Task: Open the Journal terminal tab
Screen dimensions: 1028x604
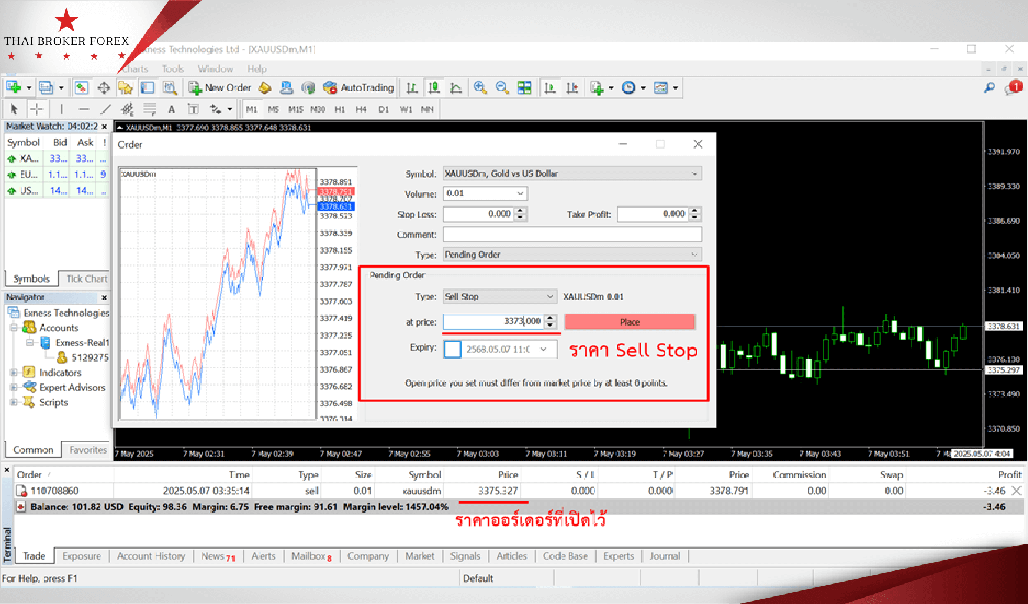Action: point(665,556)
